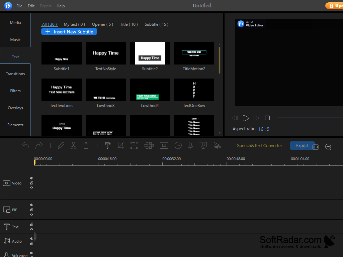
Task: Click the Audio track note icon
Action: pos(7,241)
